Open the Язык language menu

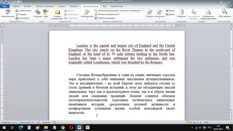46,14
